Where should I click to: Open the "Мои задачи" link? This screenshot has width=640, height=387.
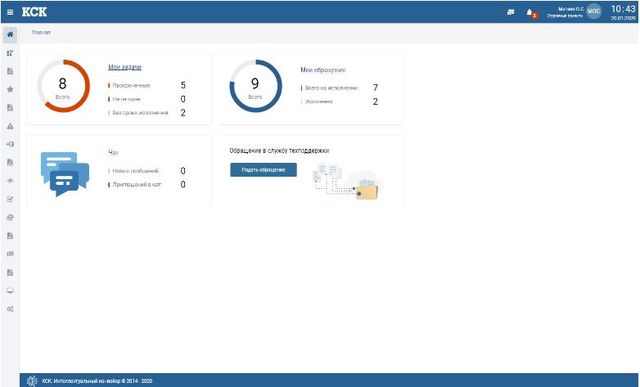pos(124,67)
